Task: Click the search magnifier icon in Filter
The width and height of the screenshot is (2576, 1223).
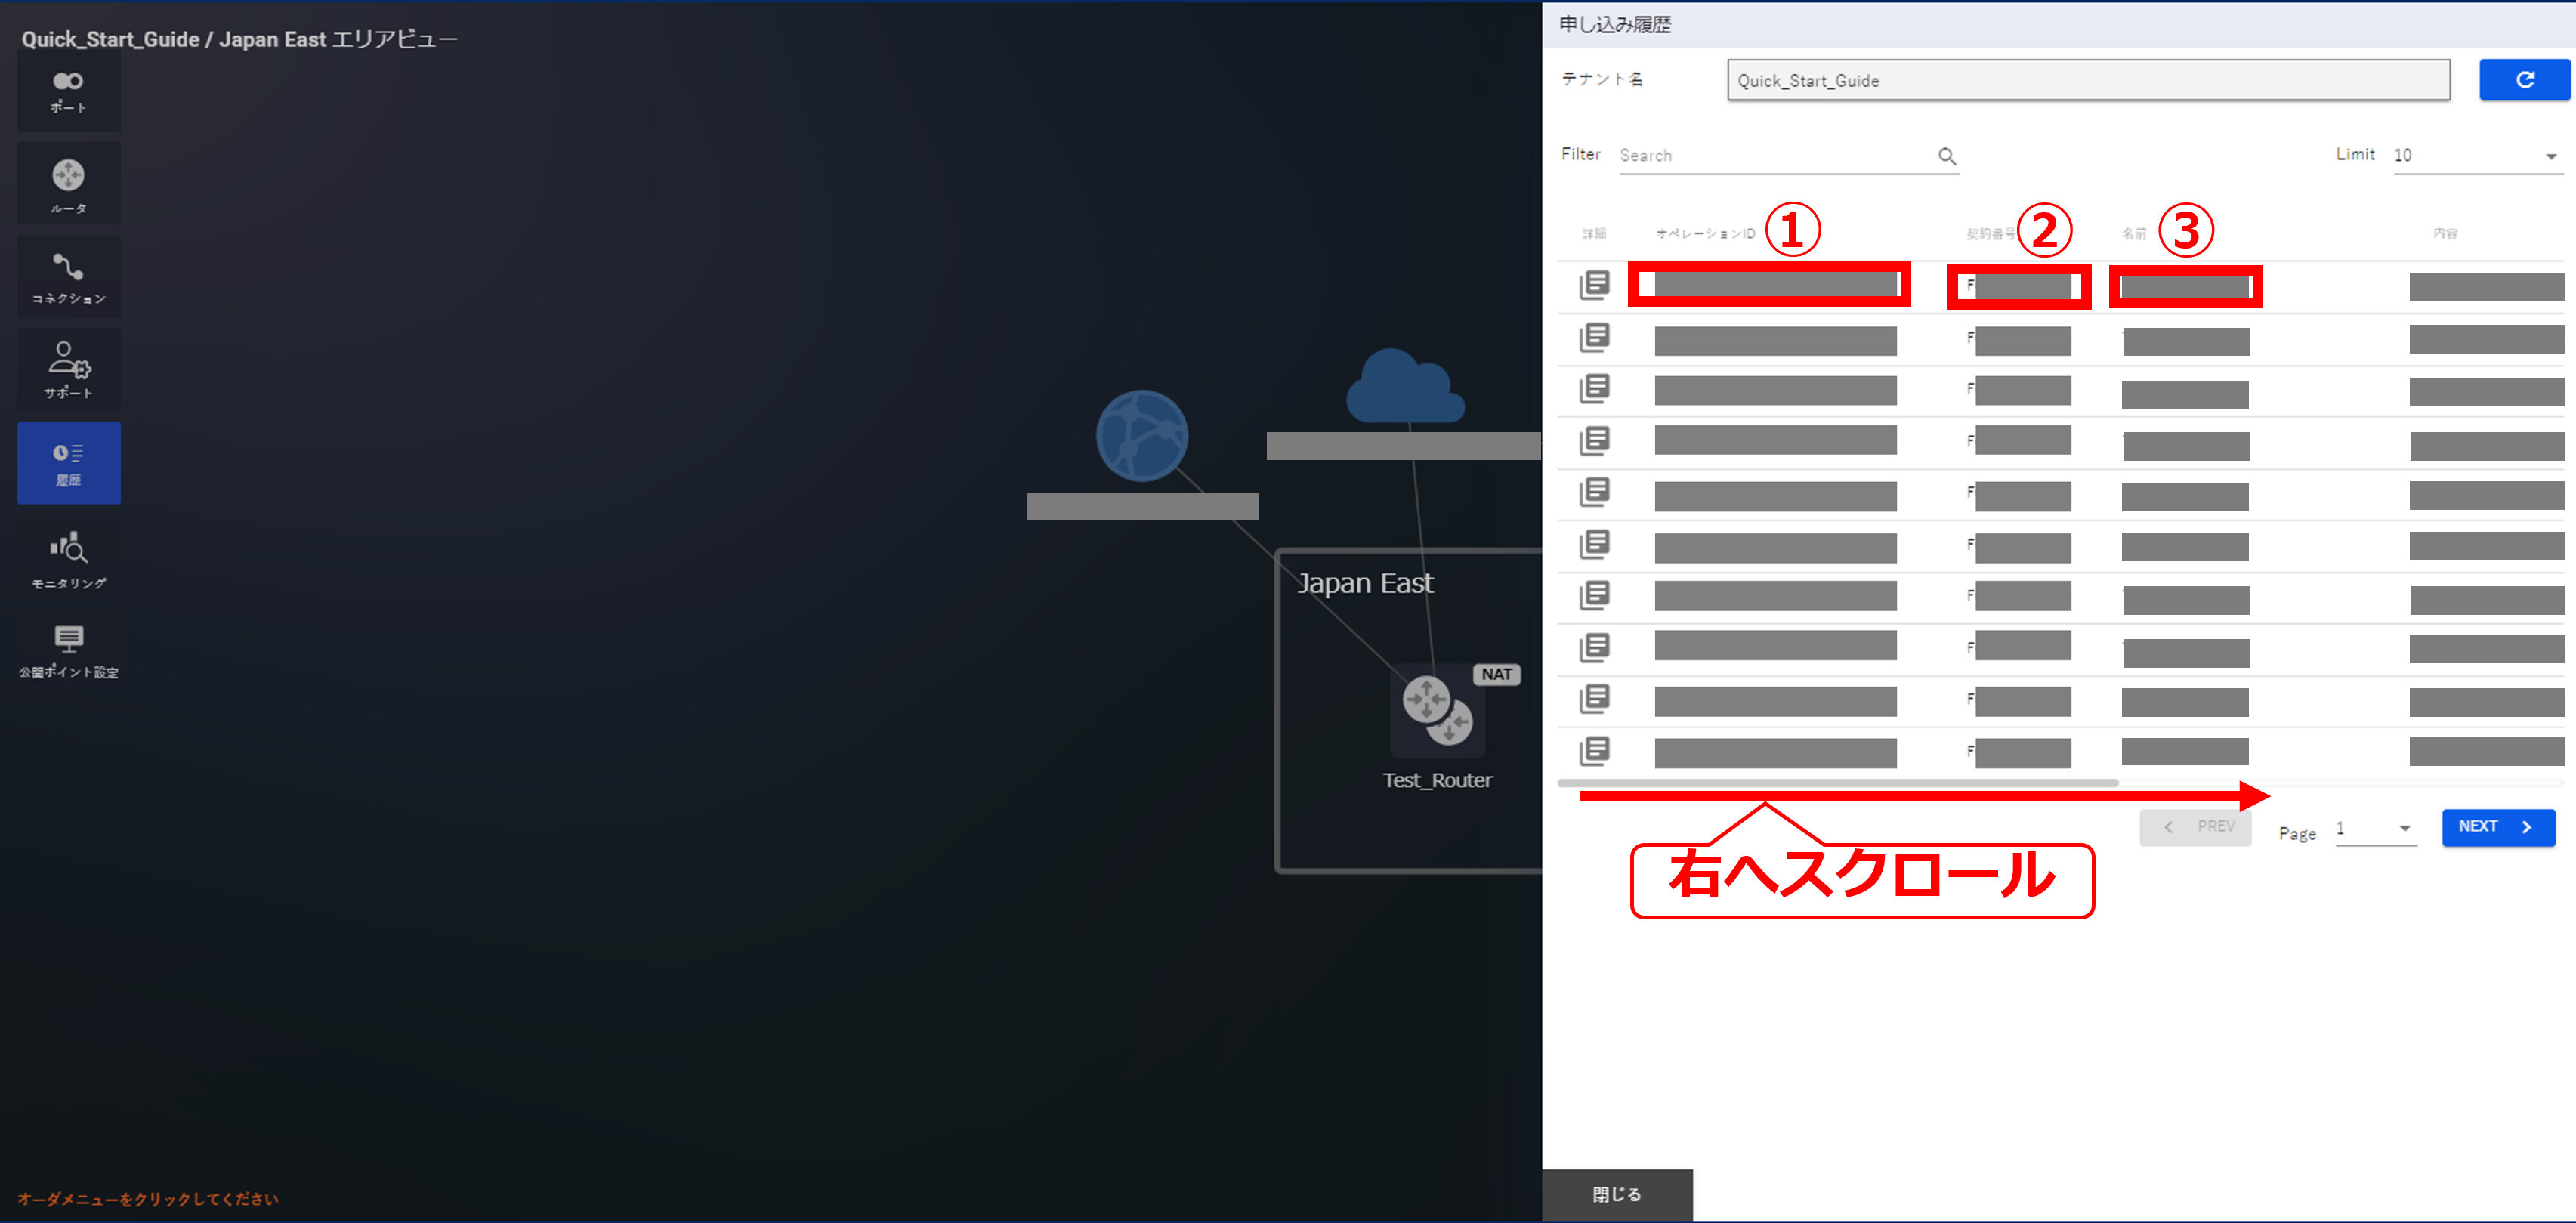Action: (x=1946, y=156)
